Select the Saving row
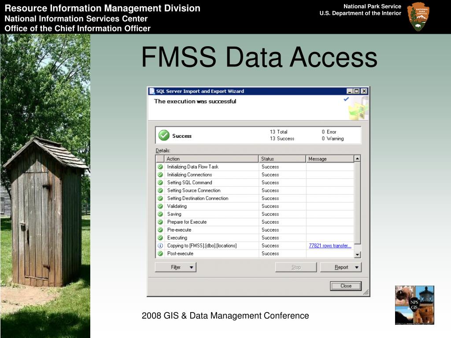 tap(255, 214)
